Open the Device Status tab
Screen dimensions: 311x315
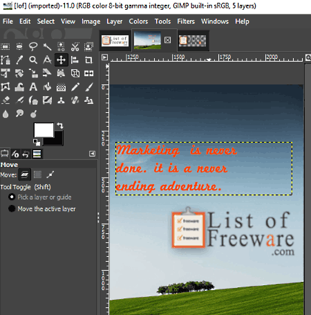click(x=15, y=154)
